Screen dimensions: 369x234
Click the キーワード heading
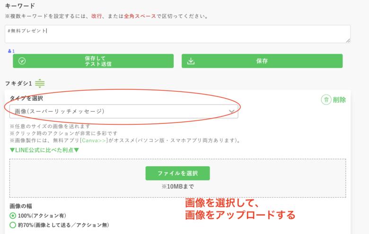pyautogui.click(x=20, y=6)
